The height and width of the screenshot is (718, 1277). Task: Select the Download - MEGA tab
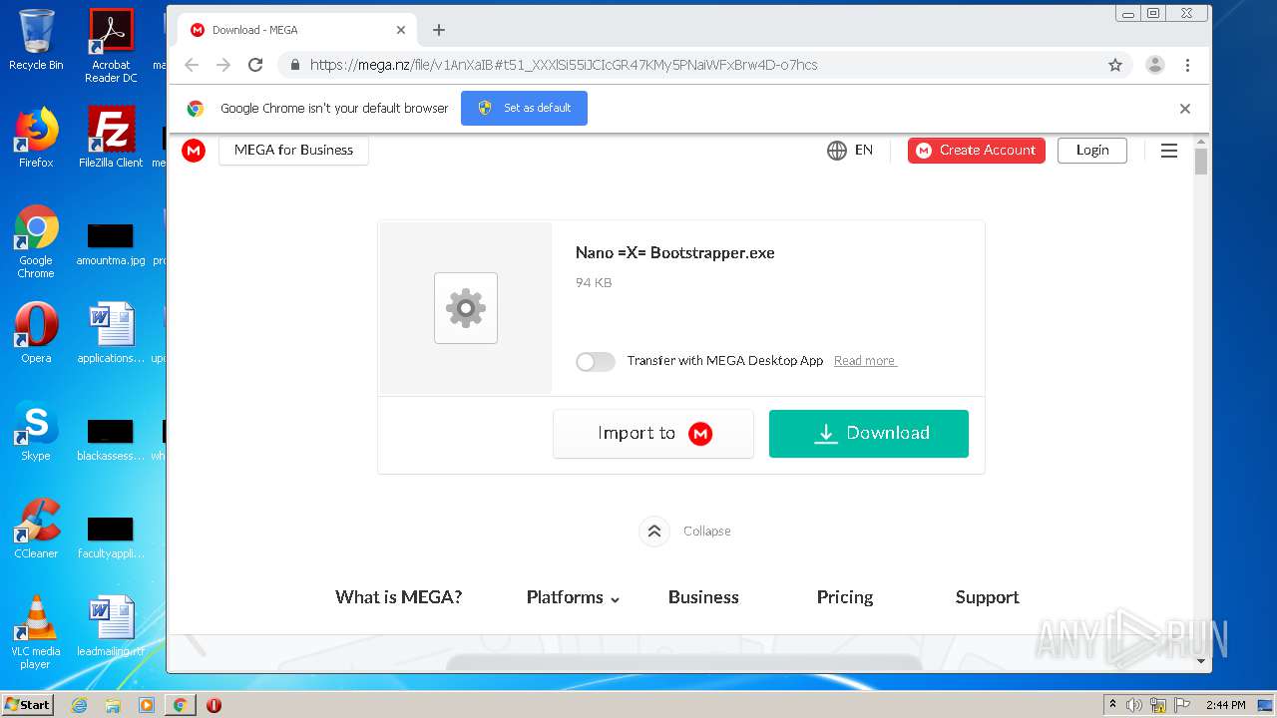(x=297, y=30)
